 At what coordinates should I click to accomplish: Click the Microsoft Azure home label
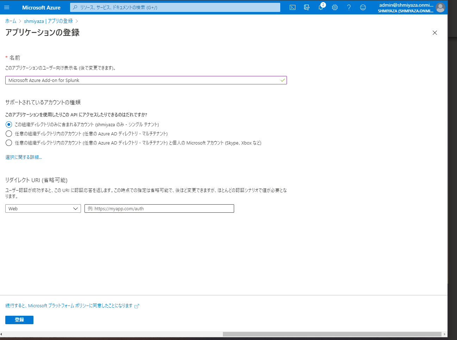41,7
